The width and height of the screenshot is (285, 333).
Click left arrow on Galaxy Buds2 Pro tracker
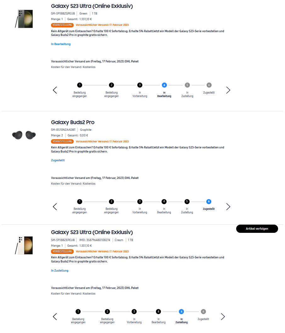click(55, 207)
